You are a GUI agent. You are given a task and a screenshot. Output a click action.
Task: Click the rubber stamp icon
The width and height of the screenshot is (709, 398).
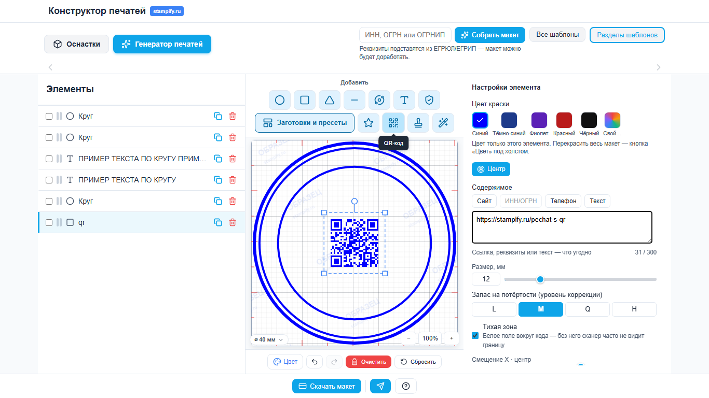pos(418,123)
